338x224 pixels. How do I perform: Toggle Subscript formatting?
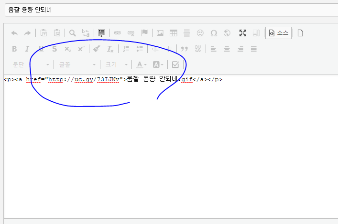click(68, 49)
